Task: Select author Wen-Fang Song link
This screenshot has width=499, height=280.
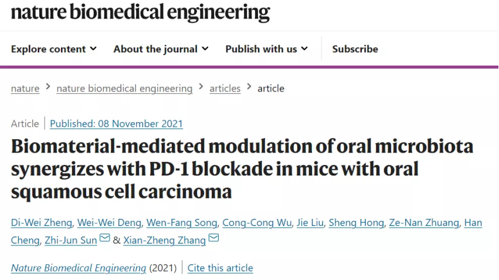Action: click(x=182, y=222)
